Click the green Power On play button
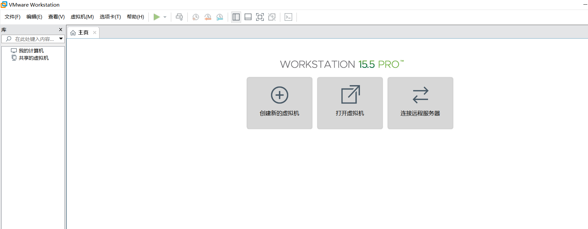This screenshot has width=588, height=229. 157,17
